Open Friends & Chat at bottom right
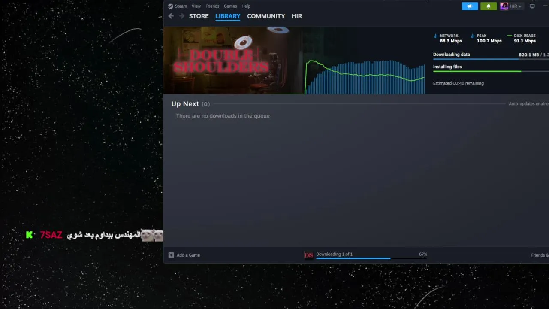This screenshot has height=309, width=549. pyautogui.click(x=540, y=255)
